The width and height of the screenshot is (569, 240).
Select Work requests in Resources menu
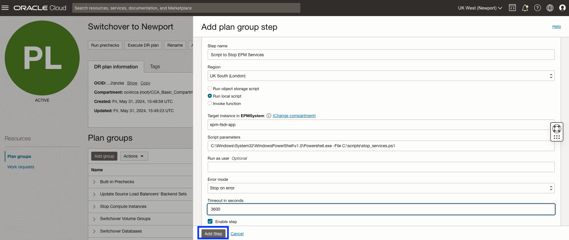click(21, 167)
